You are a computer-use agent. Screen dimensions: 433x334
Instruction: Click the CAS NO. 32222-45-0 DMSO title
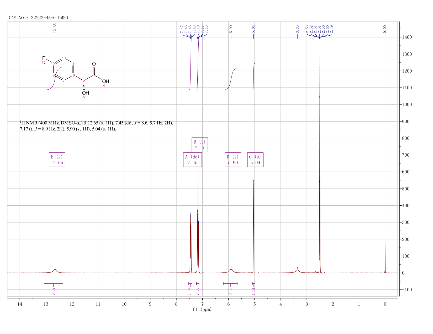tap(38, 18)
